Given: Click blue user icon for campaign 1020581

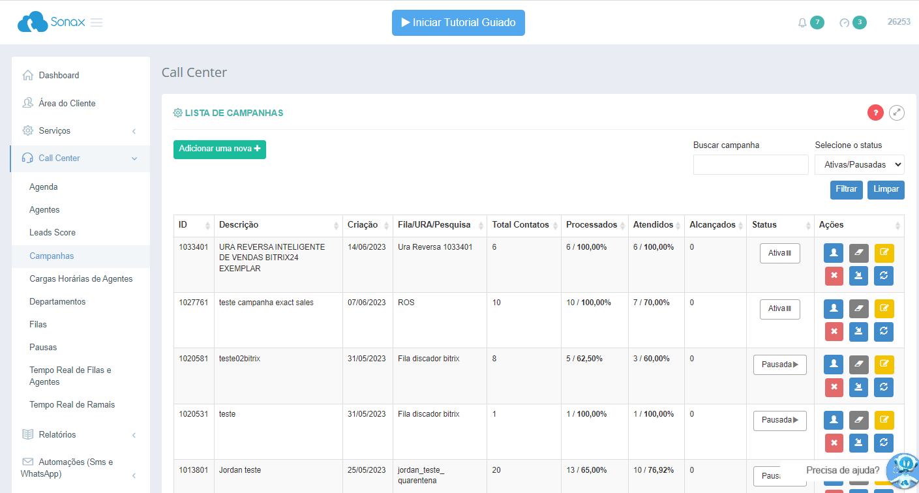Looking at the screenshot, I should (x=834, y=365).
